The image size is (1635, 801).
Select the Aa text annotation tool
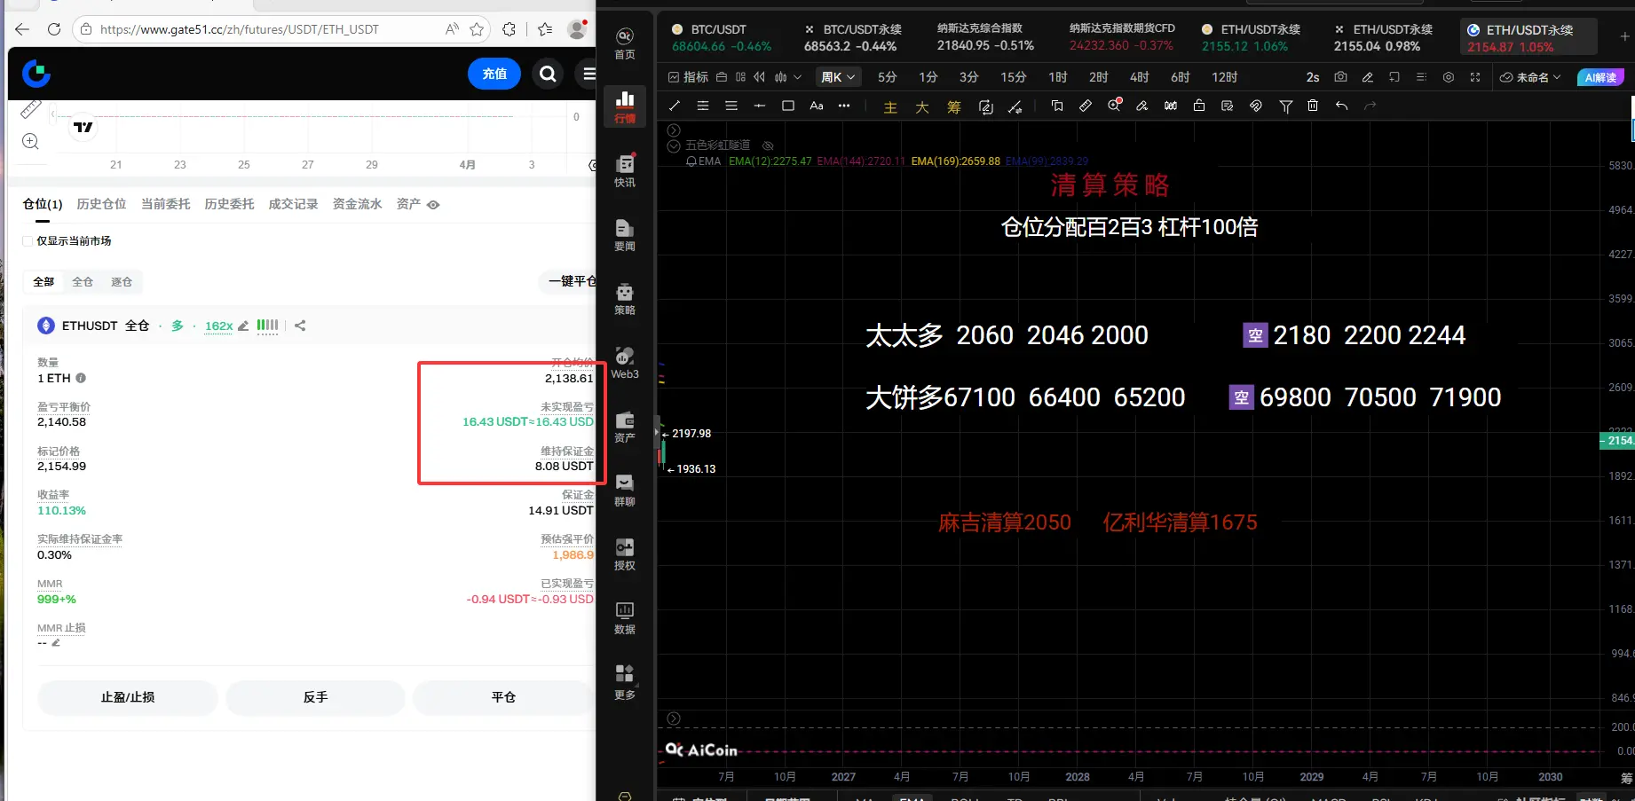(817, 106)
